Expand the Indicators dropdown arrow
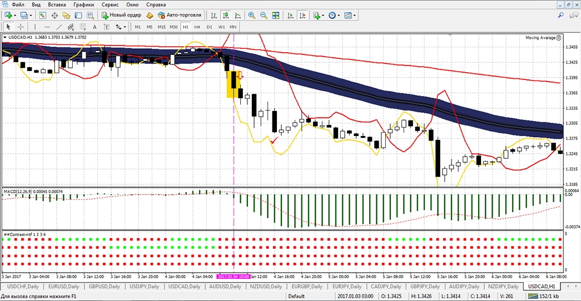The image size is (581, 301). tap(322, 16)
